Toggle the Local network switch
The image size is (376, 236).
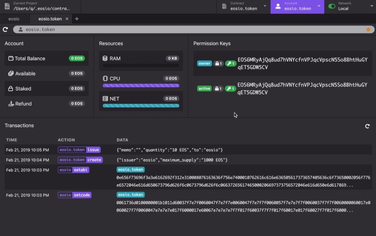(332, 6)
